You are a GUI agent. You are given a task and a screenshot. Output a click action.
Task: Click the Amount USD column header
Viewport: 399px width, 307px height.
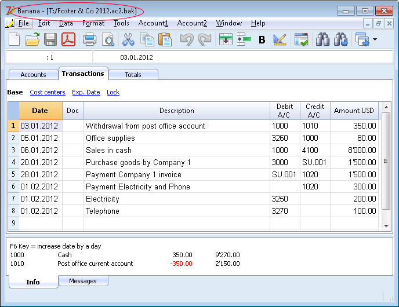[354, 111]
